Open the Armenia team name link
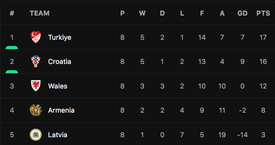This screenshot has height=145, width=275. [x=61, y=110]
